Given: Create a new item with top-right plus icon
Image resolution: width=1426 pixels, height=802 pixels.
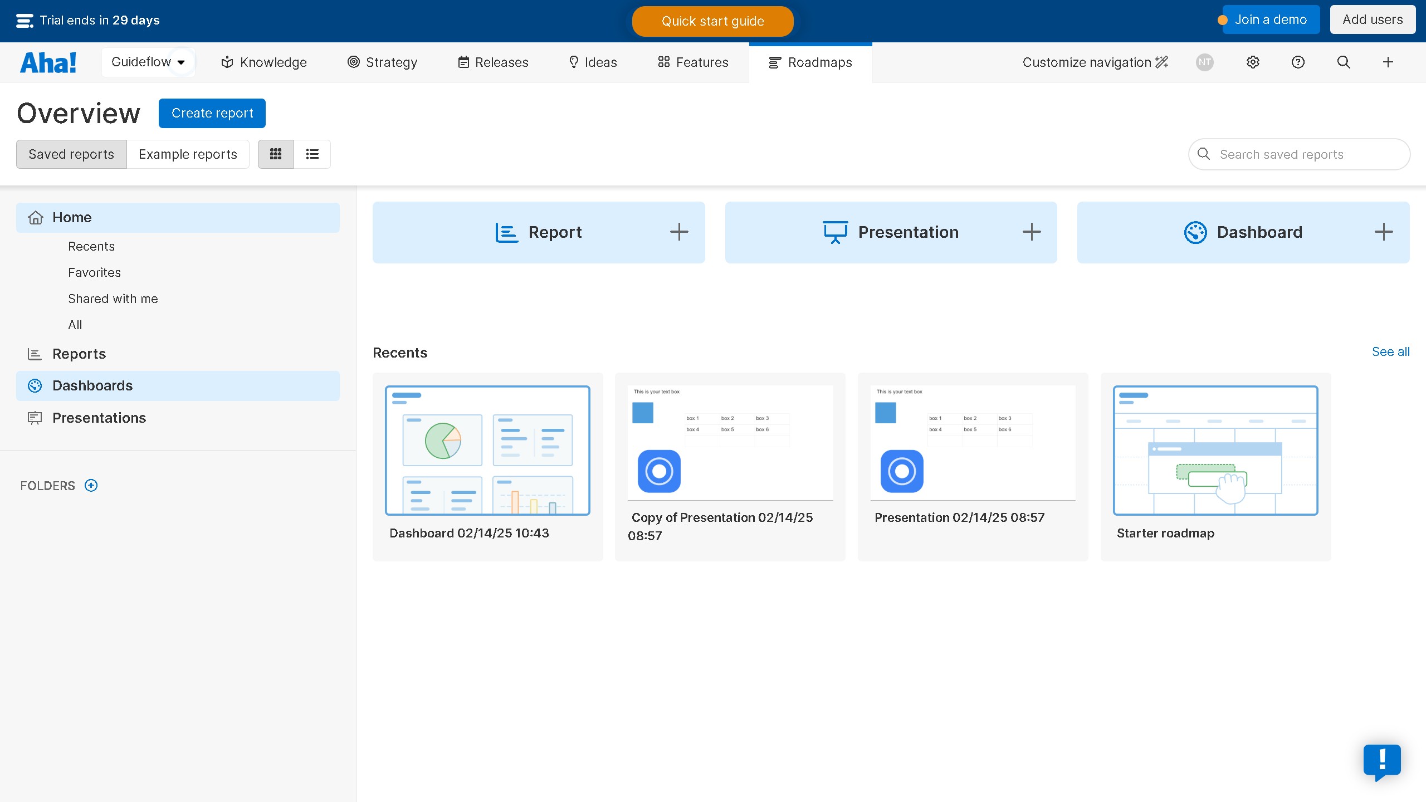Looking at the screenshot, I should [x=1388, y=62].
